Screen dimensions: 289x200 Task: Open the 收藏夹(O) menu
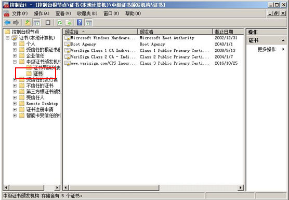87,13
